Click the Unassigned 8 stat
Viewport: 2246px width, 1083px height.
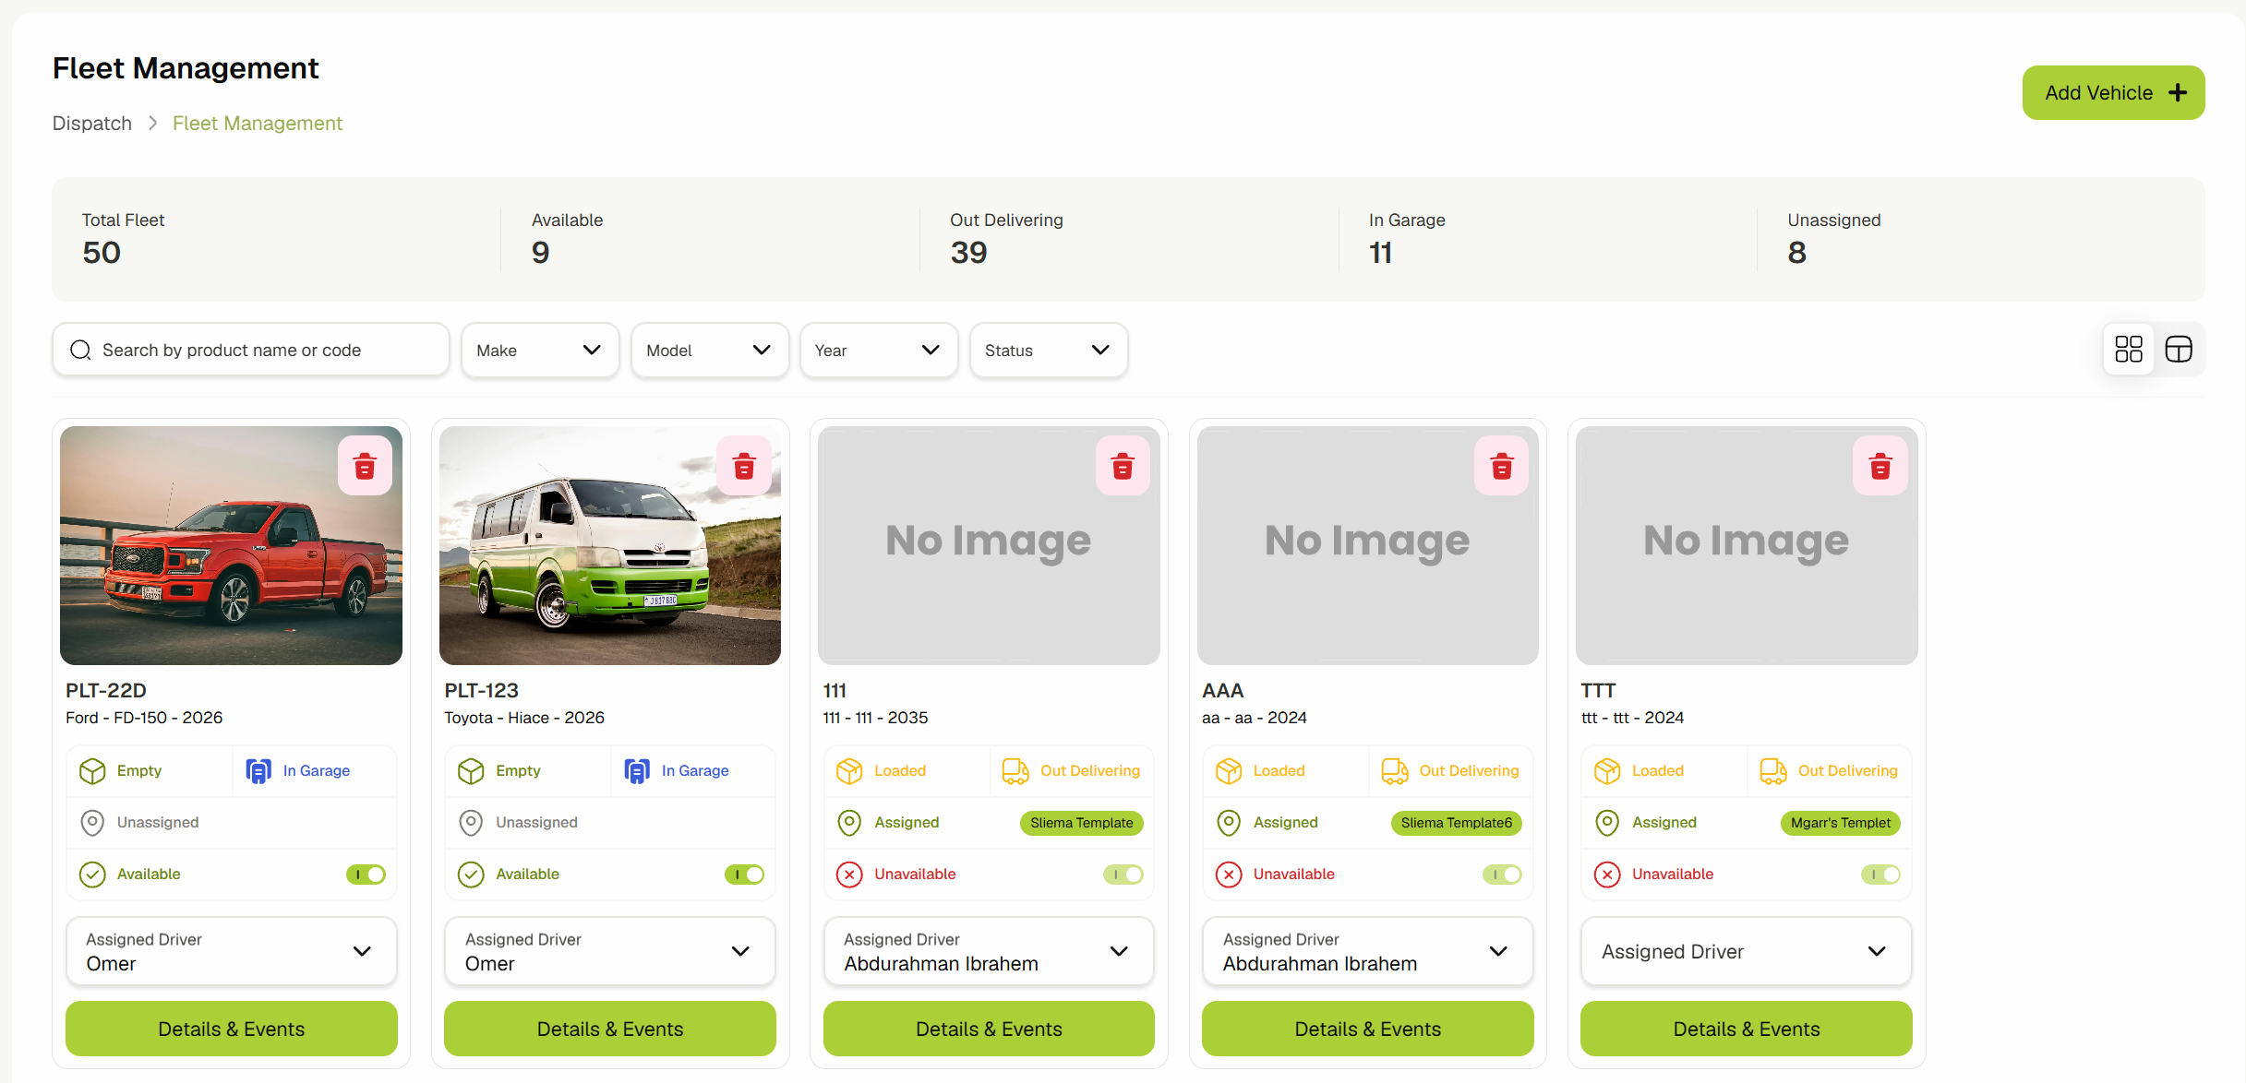pyautogui.click(x=1833, y=239)
